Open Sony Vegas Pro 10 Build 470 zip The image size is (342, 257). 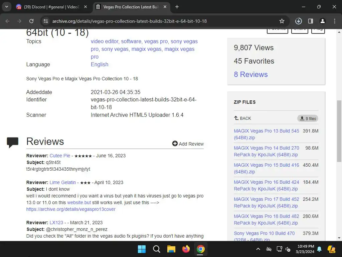pyautogui.click(x=264, y=236)
